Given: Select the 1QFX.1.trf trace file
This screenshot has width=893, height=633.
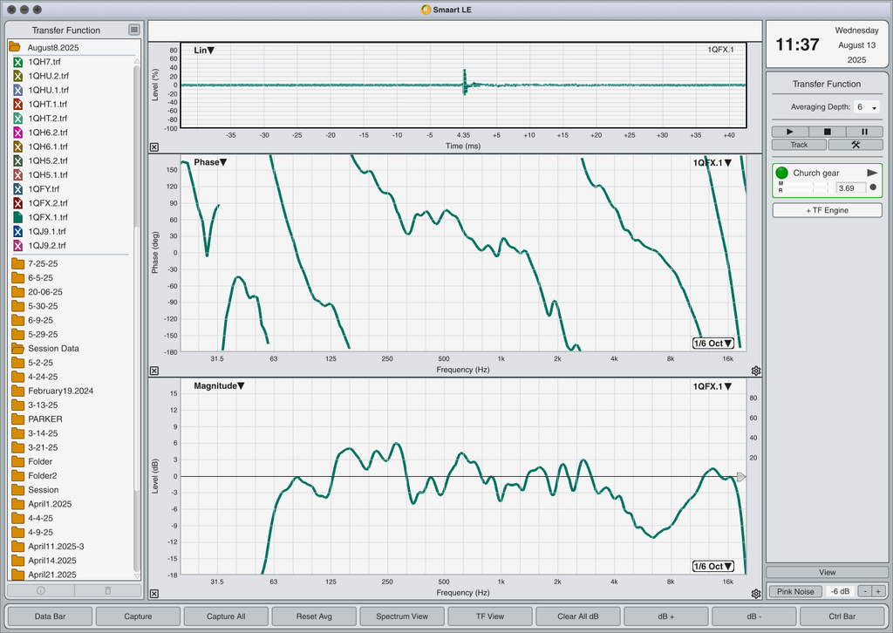Looking at the screenshot, I should 48,217.
